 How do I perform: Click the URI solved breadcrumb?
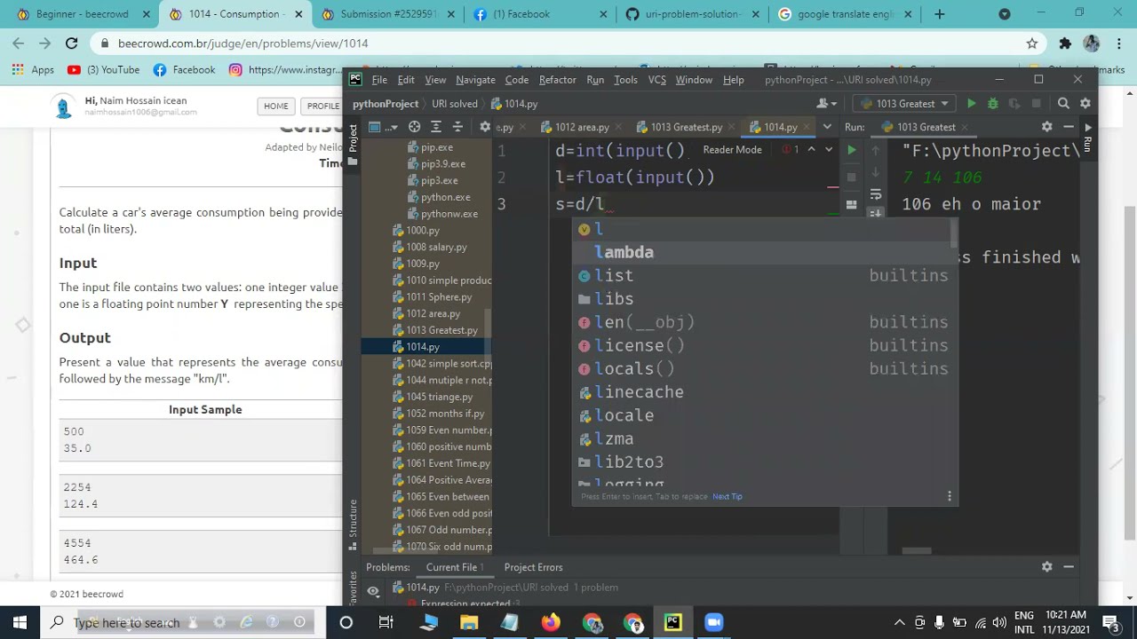tap(455, 104)
